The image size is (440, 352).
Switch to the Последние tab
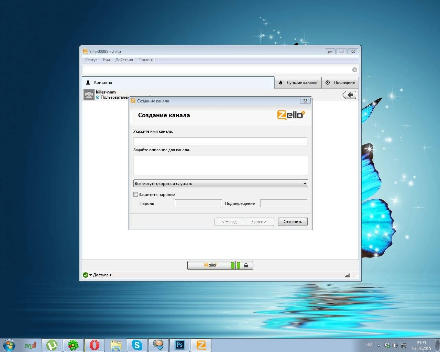click(340, 82)
